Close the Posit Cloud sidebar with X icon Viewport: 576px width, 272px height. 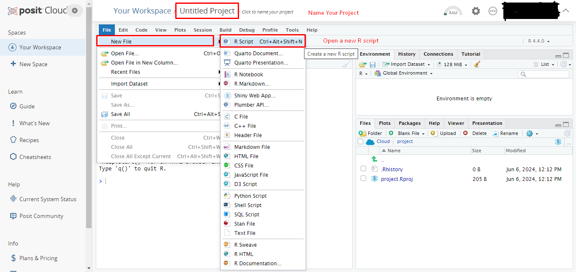(75, 11)
